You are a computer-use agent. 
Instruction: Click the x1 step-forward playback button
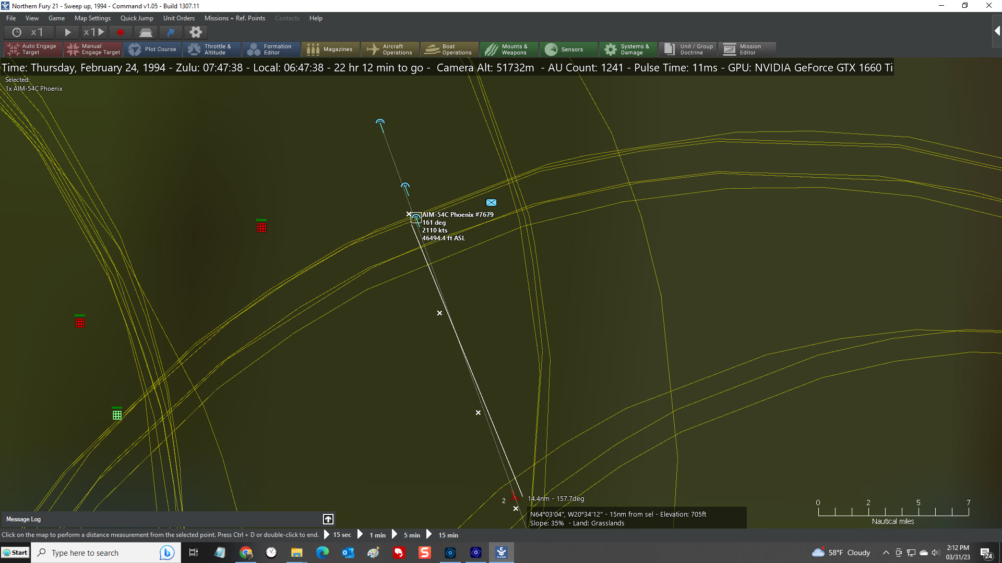pos(94,32)
